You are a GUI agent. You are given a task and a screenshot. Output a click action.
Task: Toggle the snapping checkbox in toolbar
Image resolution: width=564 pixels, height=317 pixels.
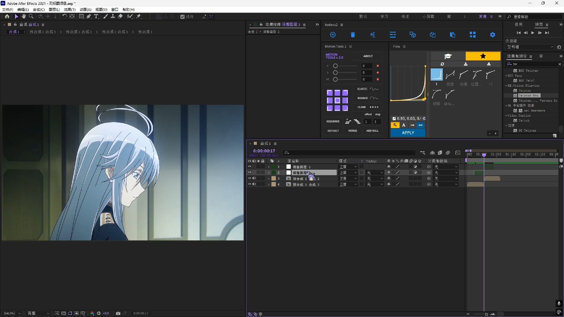coord(182,17)
